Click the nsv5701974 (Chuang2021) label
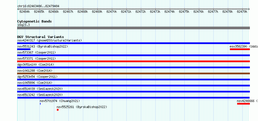The image size is (258, 121). pos(60,101)
